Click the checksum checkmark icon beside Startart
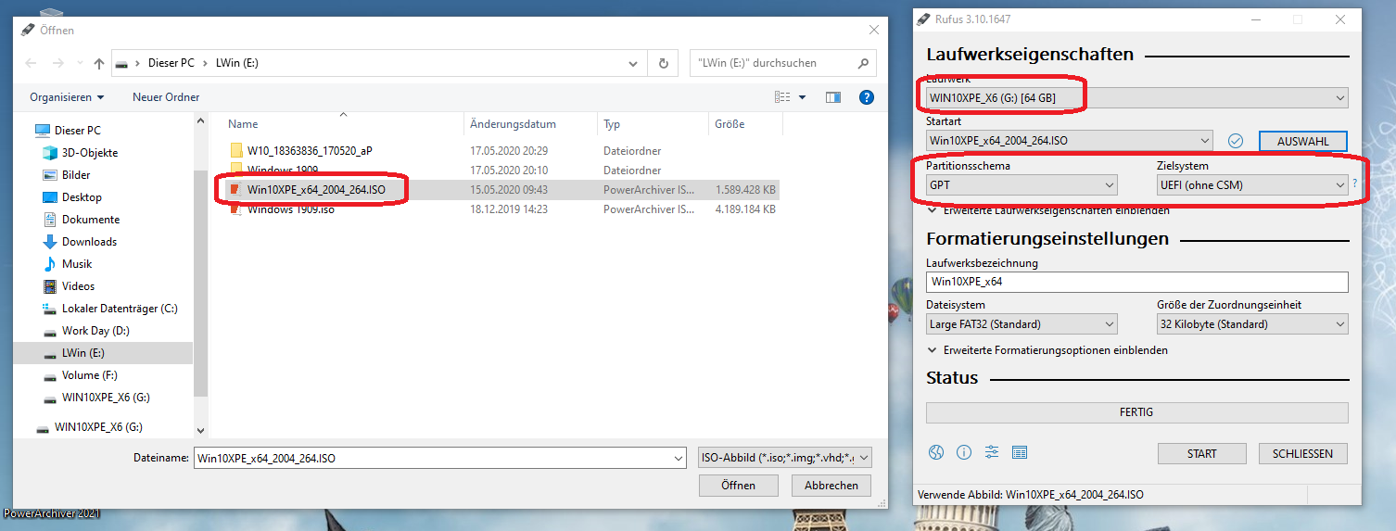Image resolution: width=1396 pixels, height=531 pixels. [1235, 141]
